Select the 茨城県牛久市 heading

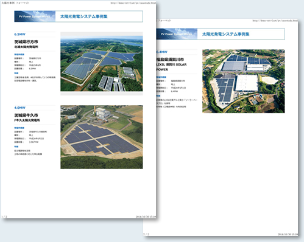26,115
